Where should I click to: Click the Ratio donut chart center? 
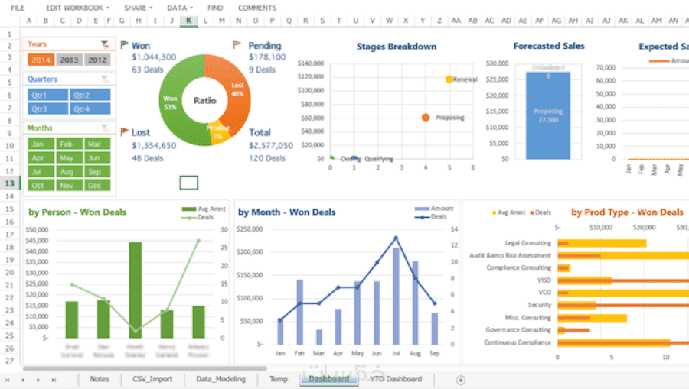point(204,100)
